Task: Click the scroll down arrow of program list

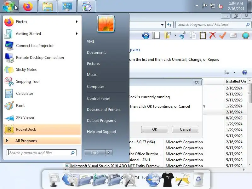Action: pyautogui.click(x=249, y=164)
